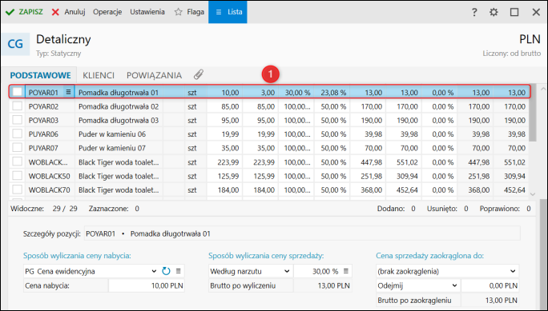This screenshot has height=311, width=548.
Task: Switch to the POWIĄZANIA tab
Action: [x=154, y=75]
